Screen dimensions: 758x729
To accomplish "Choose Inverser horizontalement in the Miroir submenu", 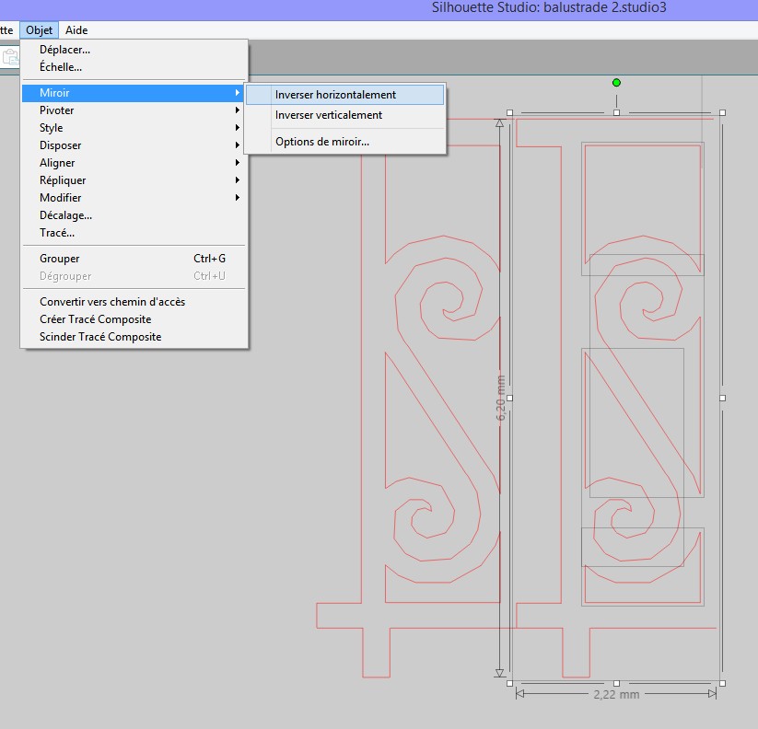I will pyautogui.click(x=335, y=95).
